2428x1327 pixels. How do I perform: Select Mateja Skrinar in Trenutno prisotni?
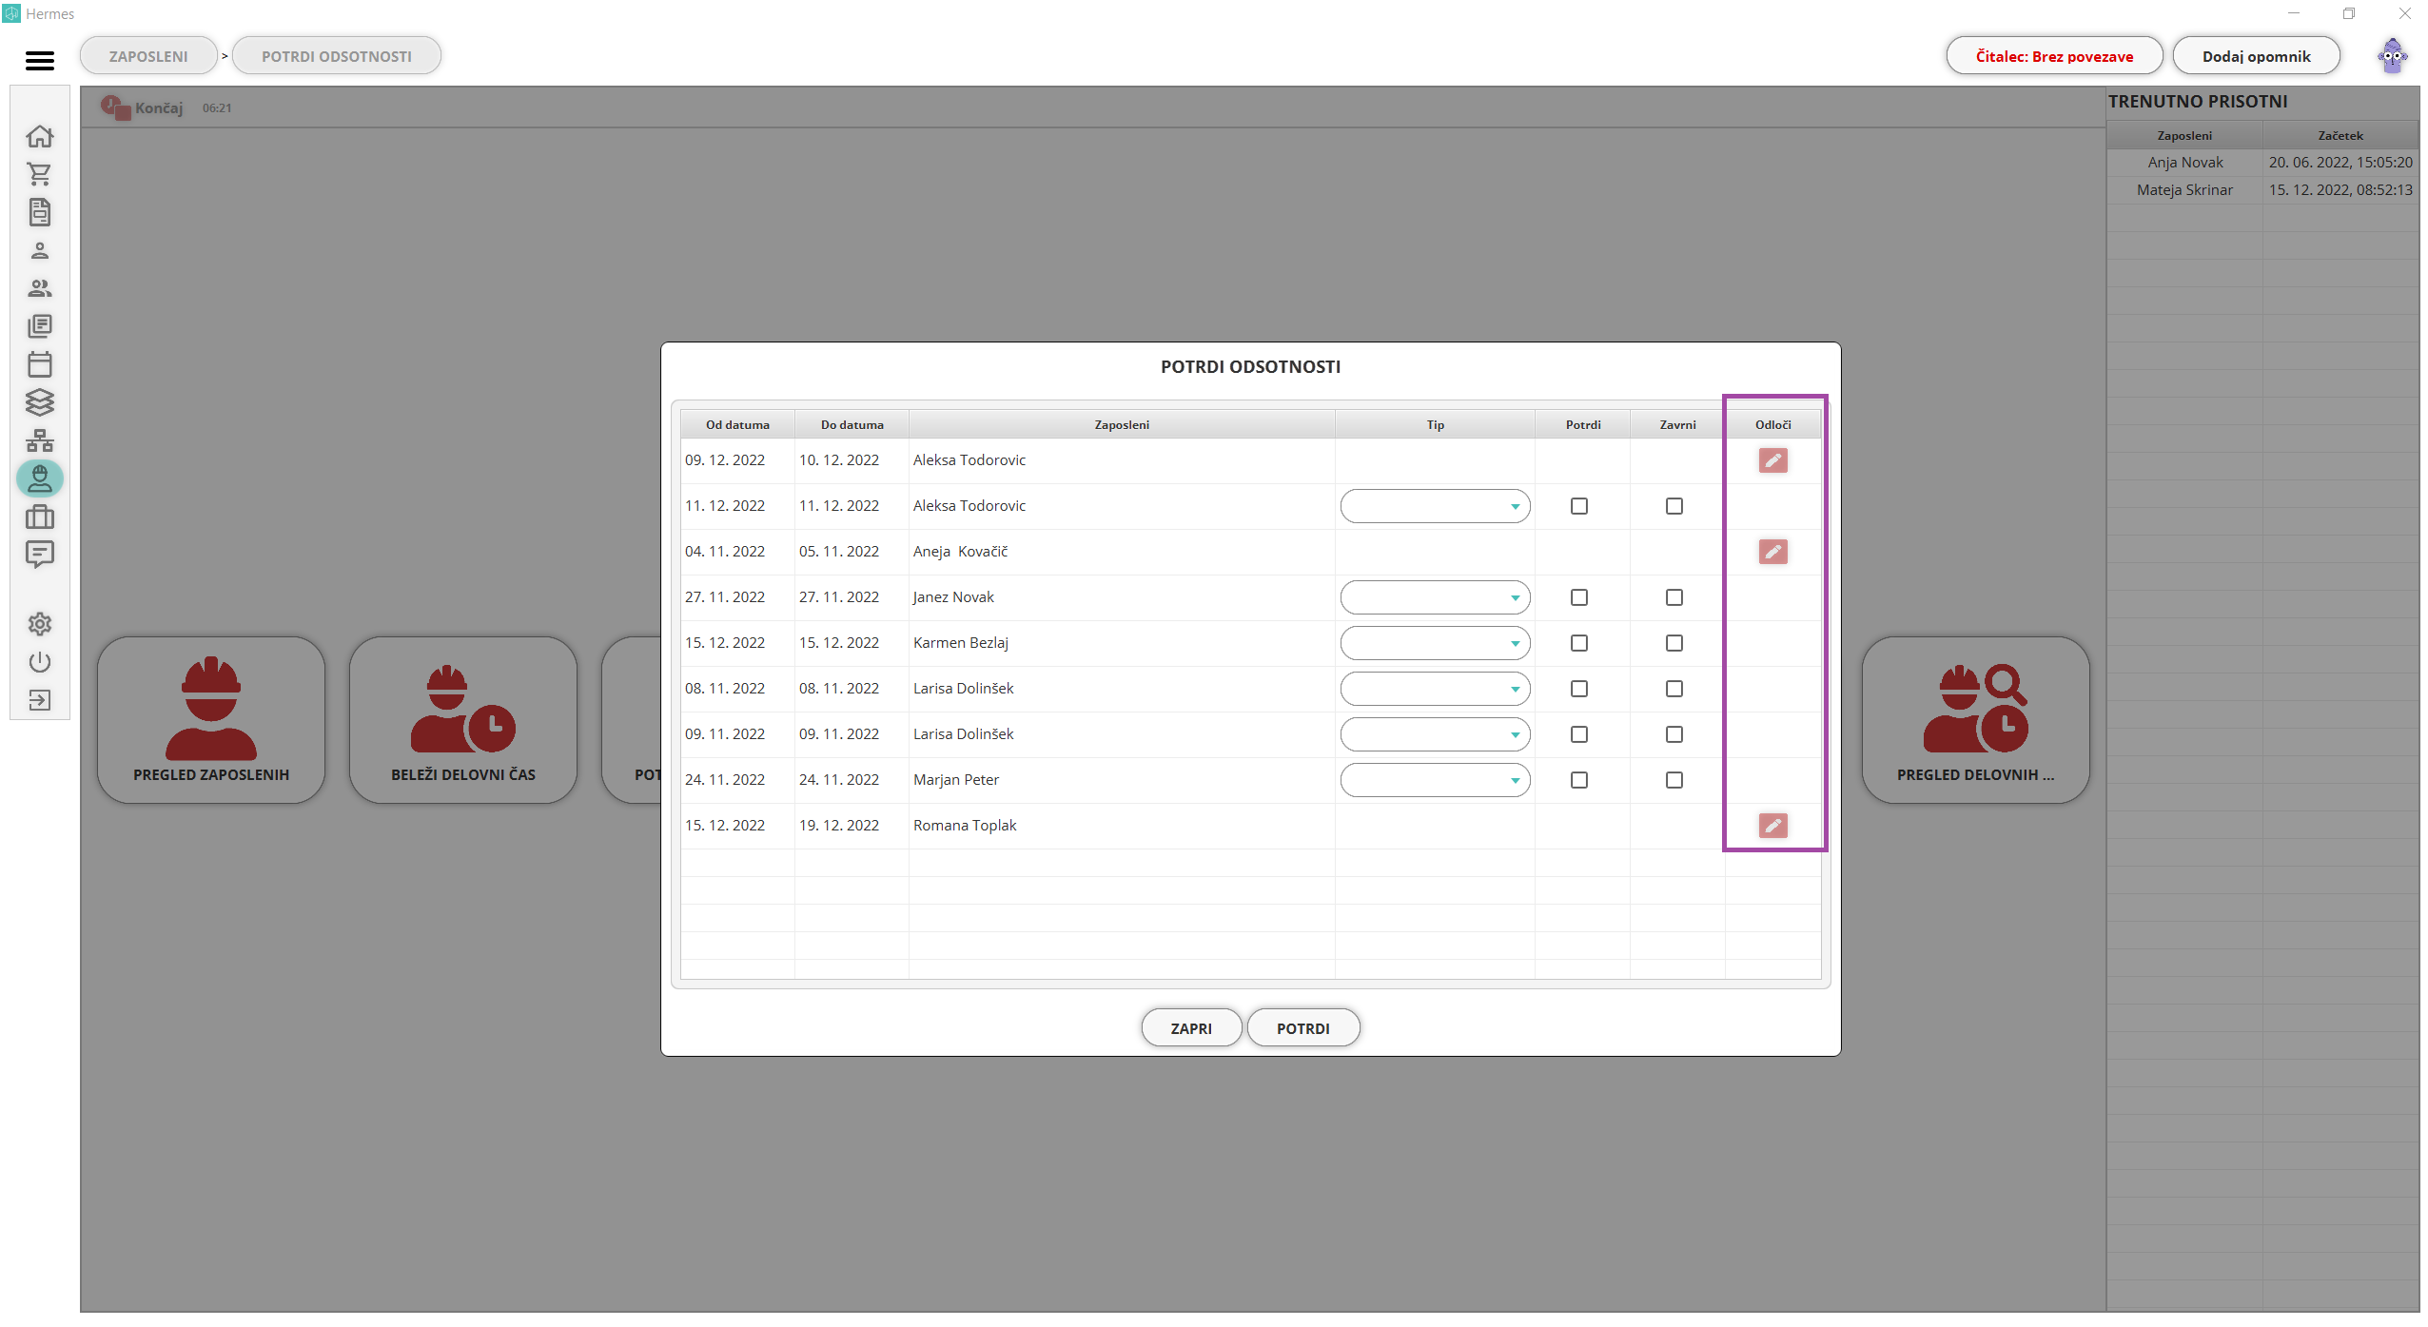[x=2184, y=190]
